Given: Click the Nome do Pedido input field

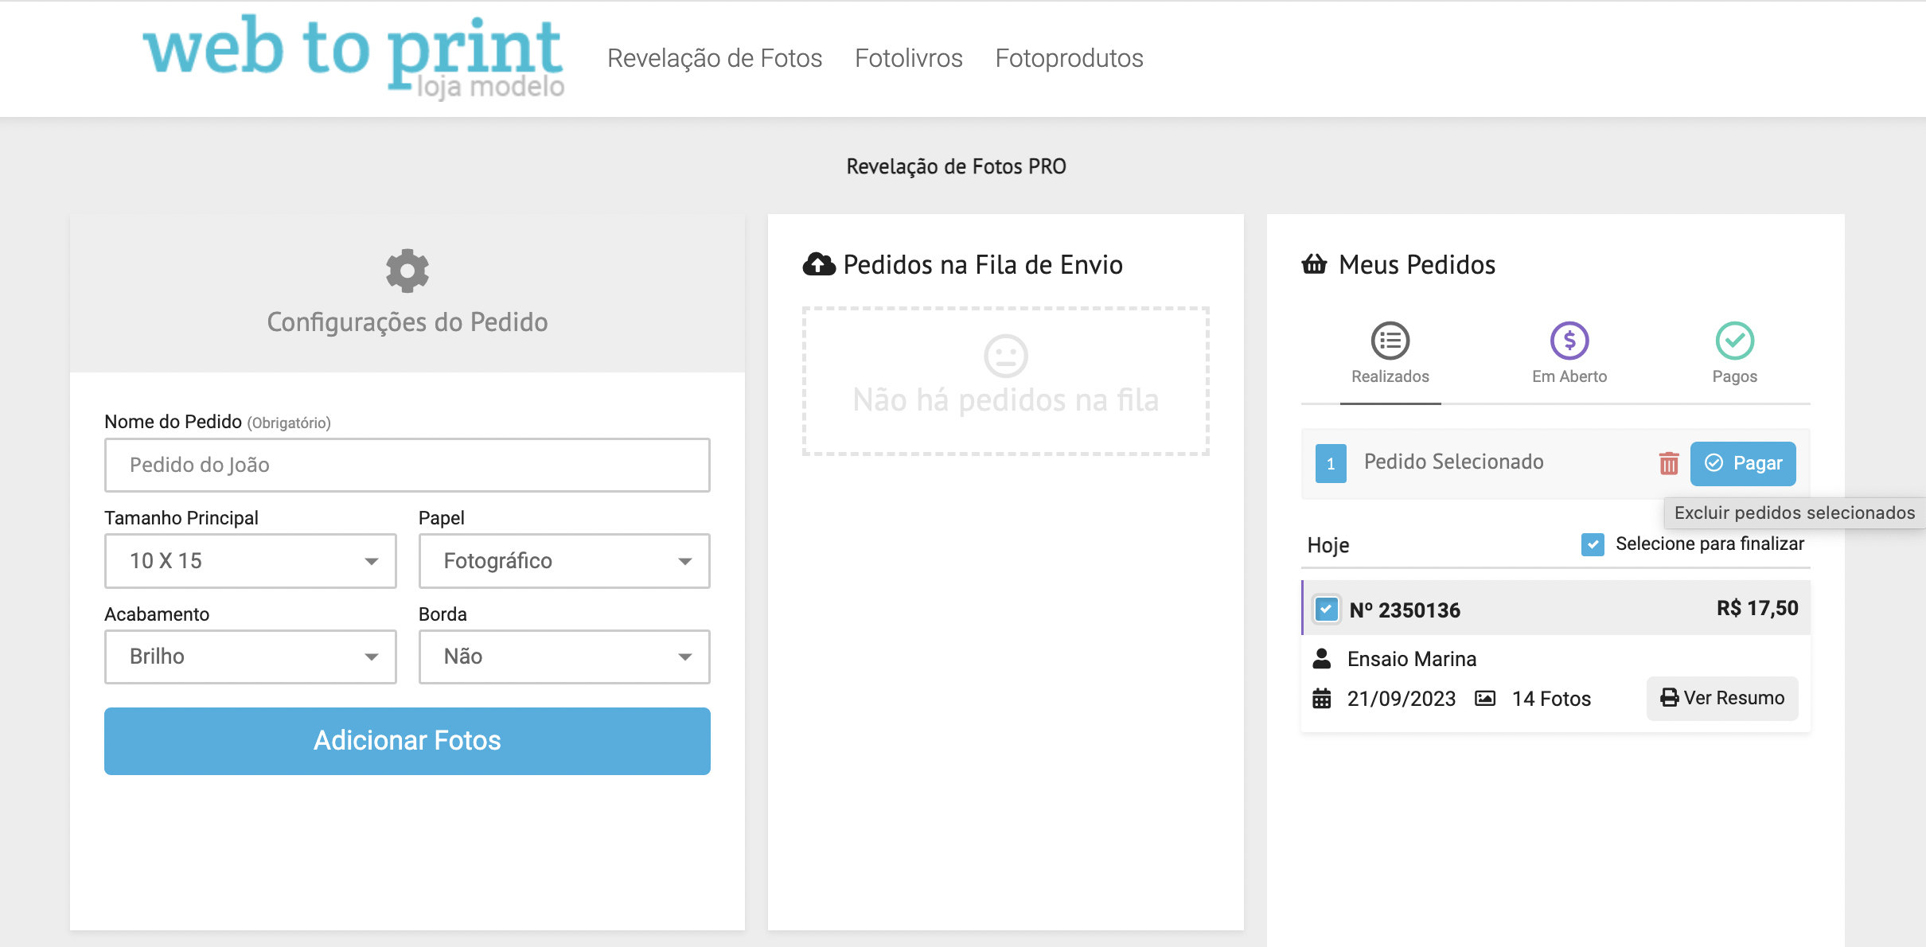Looking at the screenshot, I should pos(407,465).
